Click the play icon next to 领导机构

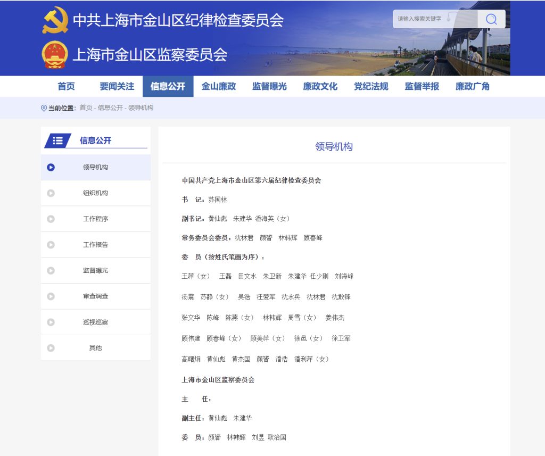pyautogui.click(x=51, y=167)
